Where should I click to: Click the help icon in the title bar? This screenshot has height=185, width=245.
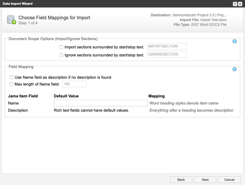(x=235, y=4)
